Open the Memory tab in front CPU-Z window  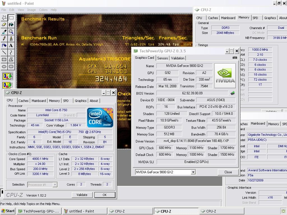54,101
